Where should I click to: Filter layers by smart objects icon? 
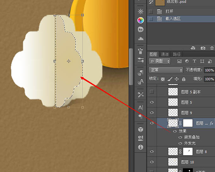tap(210, 61)
